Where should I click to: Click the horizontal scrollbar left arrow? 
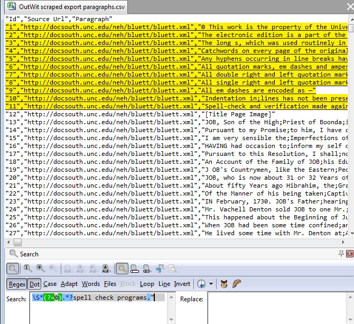[x=8, y=243]
